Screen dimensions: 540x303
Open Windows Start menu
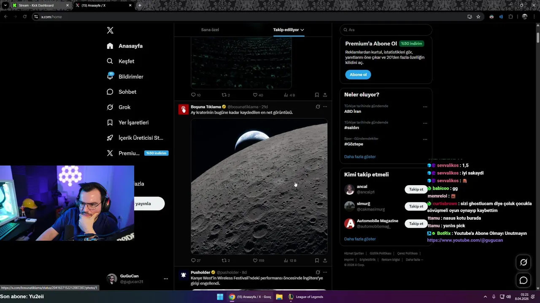point(220,297)
